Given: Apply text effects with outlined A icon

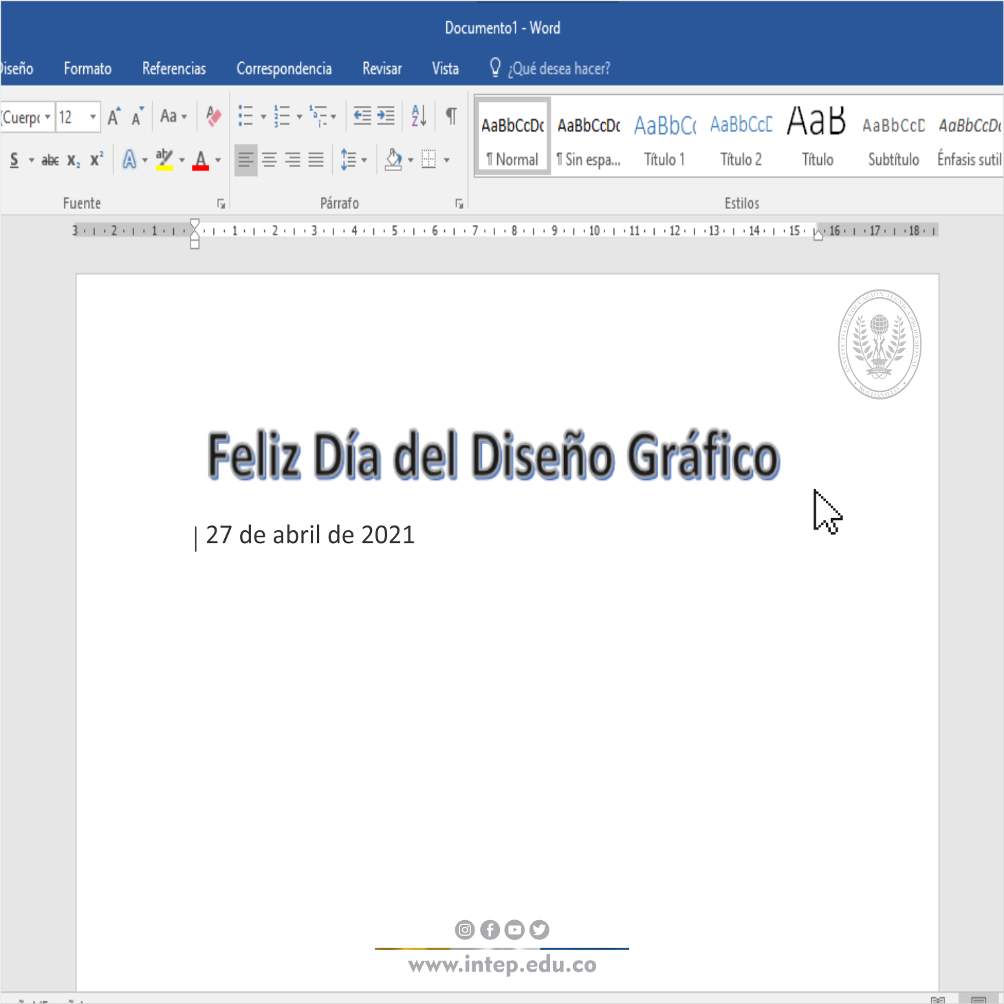Looking at the screenshot, I should [129, 160].
